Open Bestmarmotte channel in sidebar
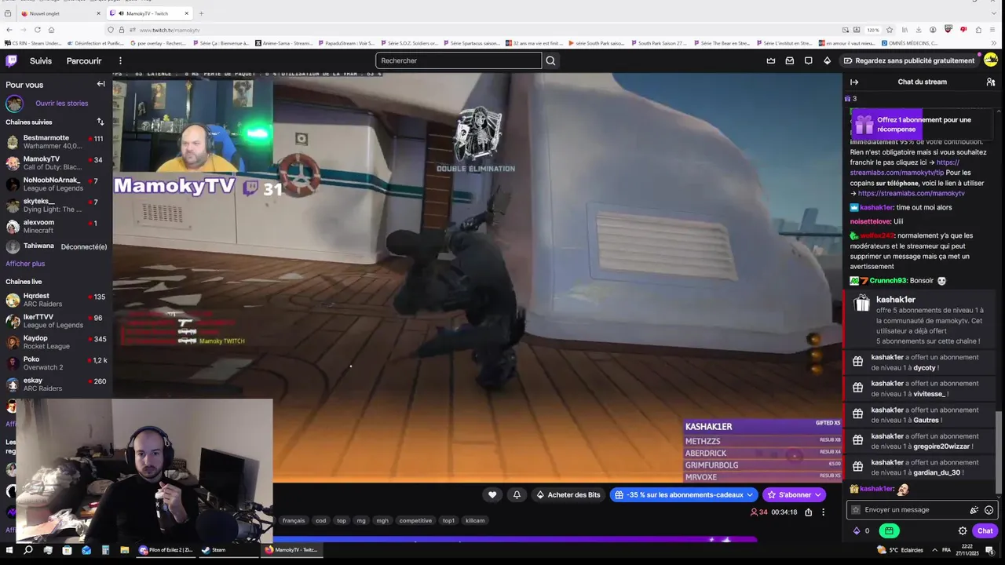This screenshot has width=1005, height=565. tap(55, 141)
